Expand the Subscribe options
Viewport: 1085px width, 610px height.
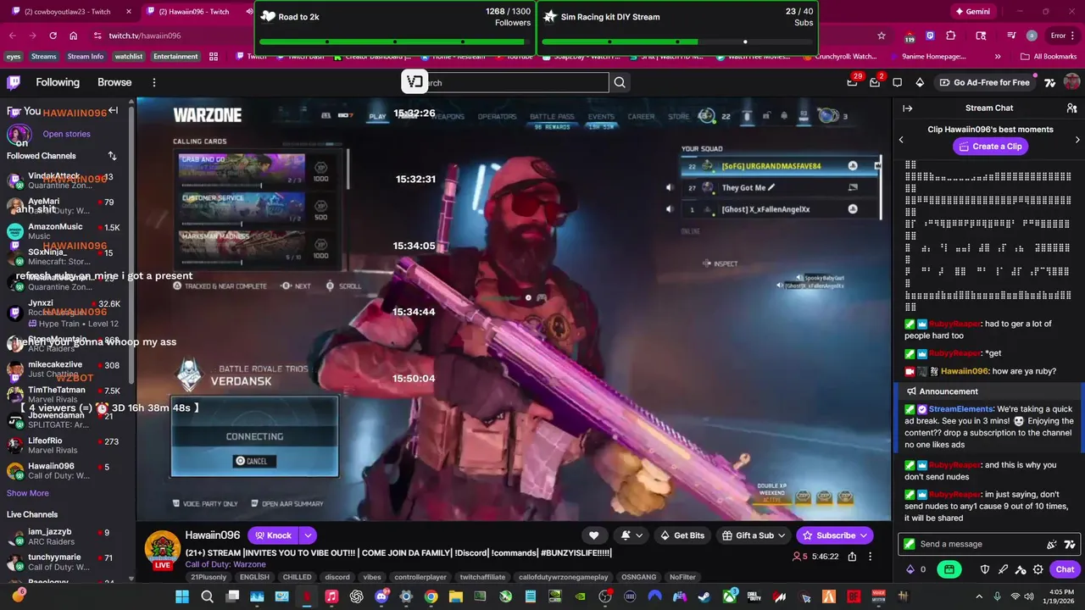[864, 535]
